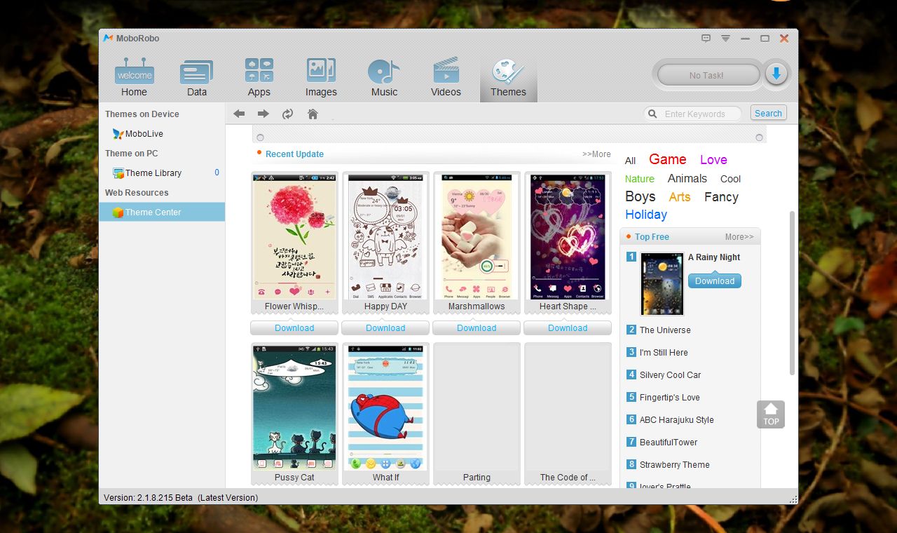Filter themes by Love category
Image resolution: width=897 pixels, height=533 pixels.
(x=713, y=160)
